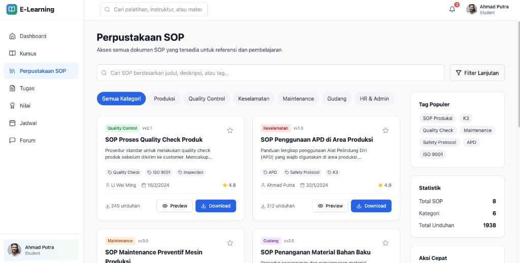
Task: Open the SOP Proses Quality Check Produk title
Action: click(x=154, y=139)
